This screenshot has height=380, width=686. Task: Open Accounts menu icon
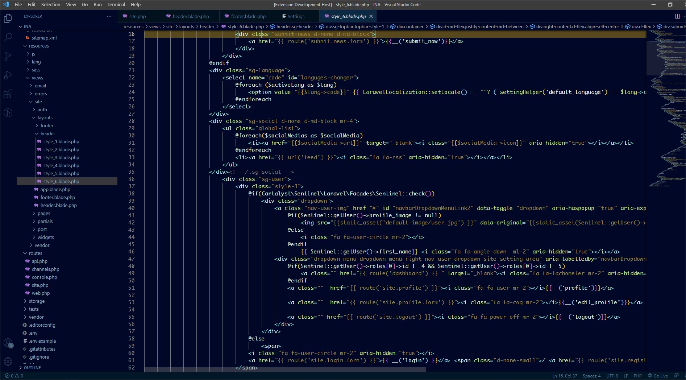[8, 343]
